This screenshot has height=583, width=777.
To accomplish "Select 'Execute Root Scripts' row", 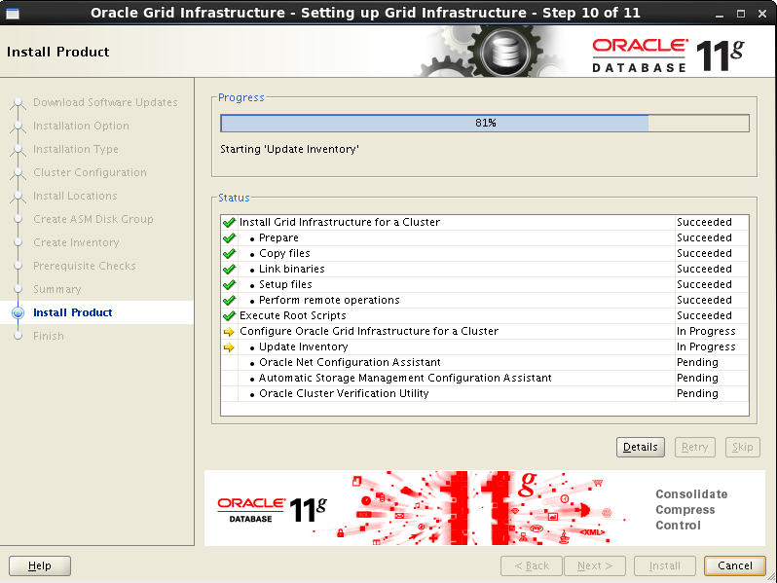I will [x=485, y=315].
